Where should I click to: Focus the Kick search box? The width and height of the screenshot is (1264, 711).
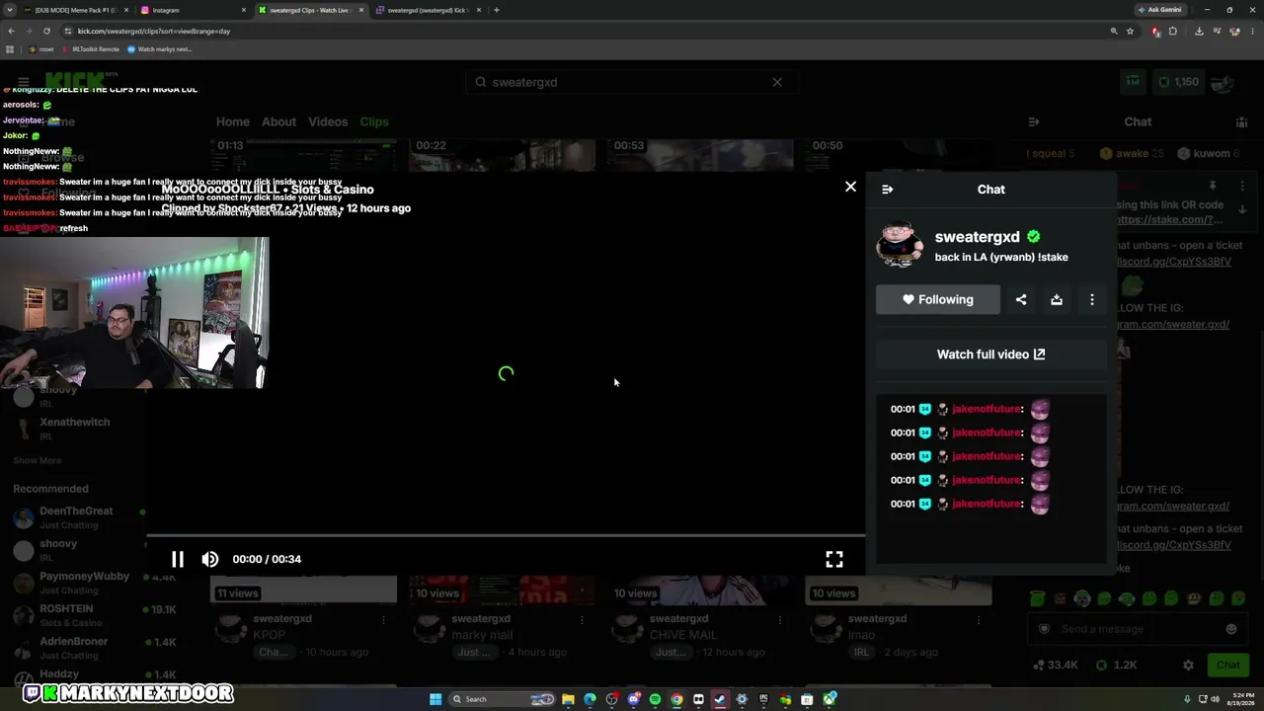pos(630,82)
